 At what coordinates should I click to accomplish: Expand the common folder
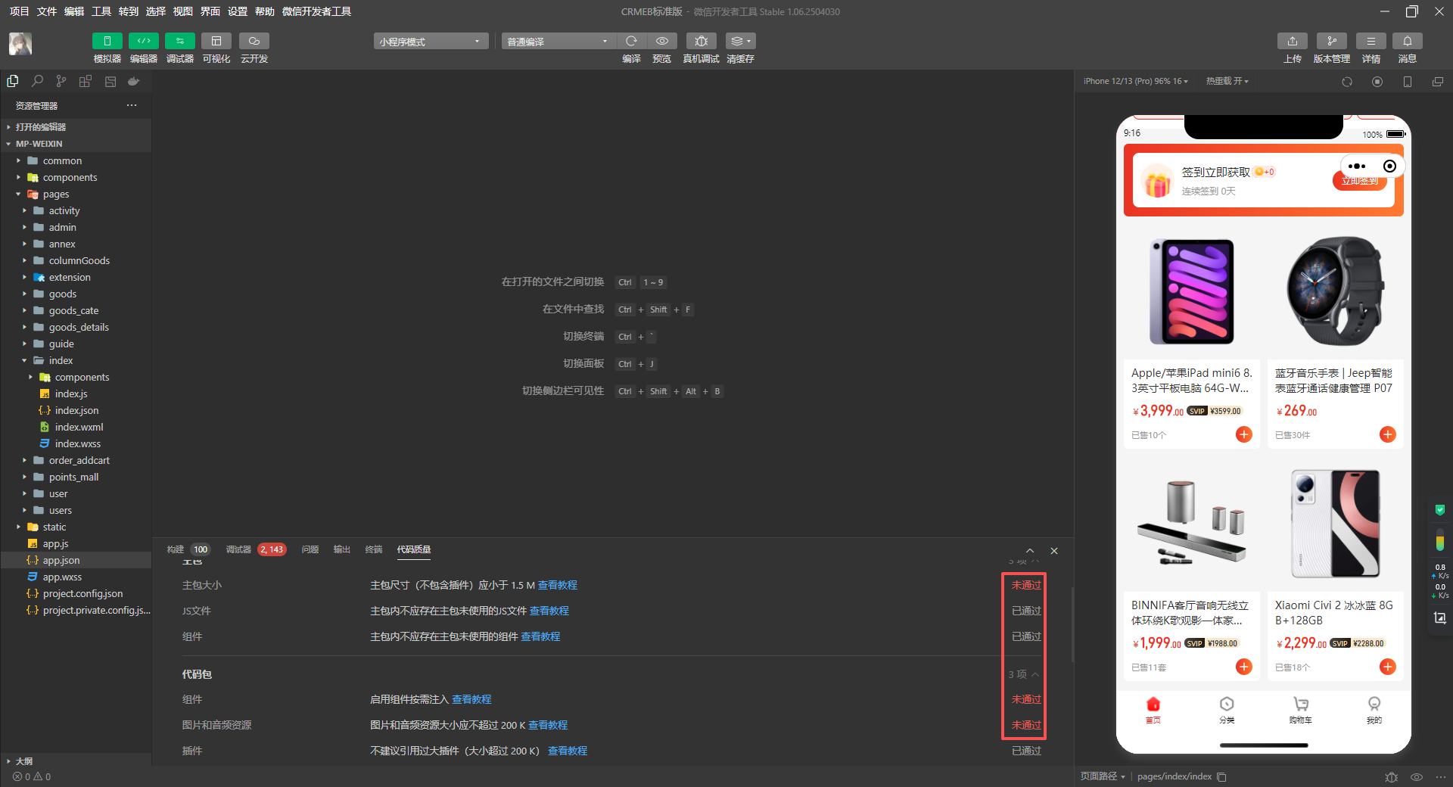(x=76, y=160)
